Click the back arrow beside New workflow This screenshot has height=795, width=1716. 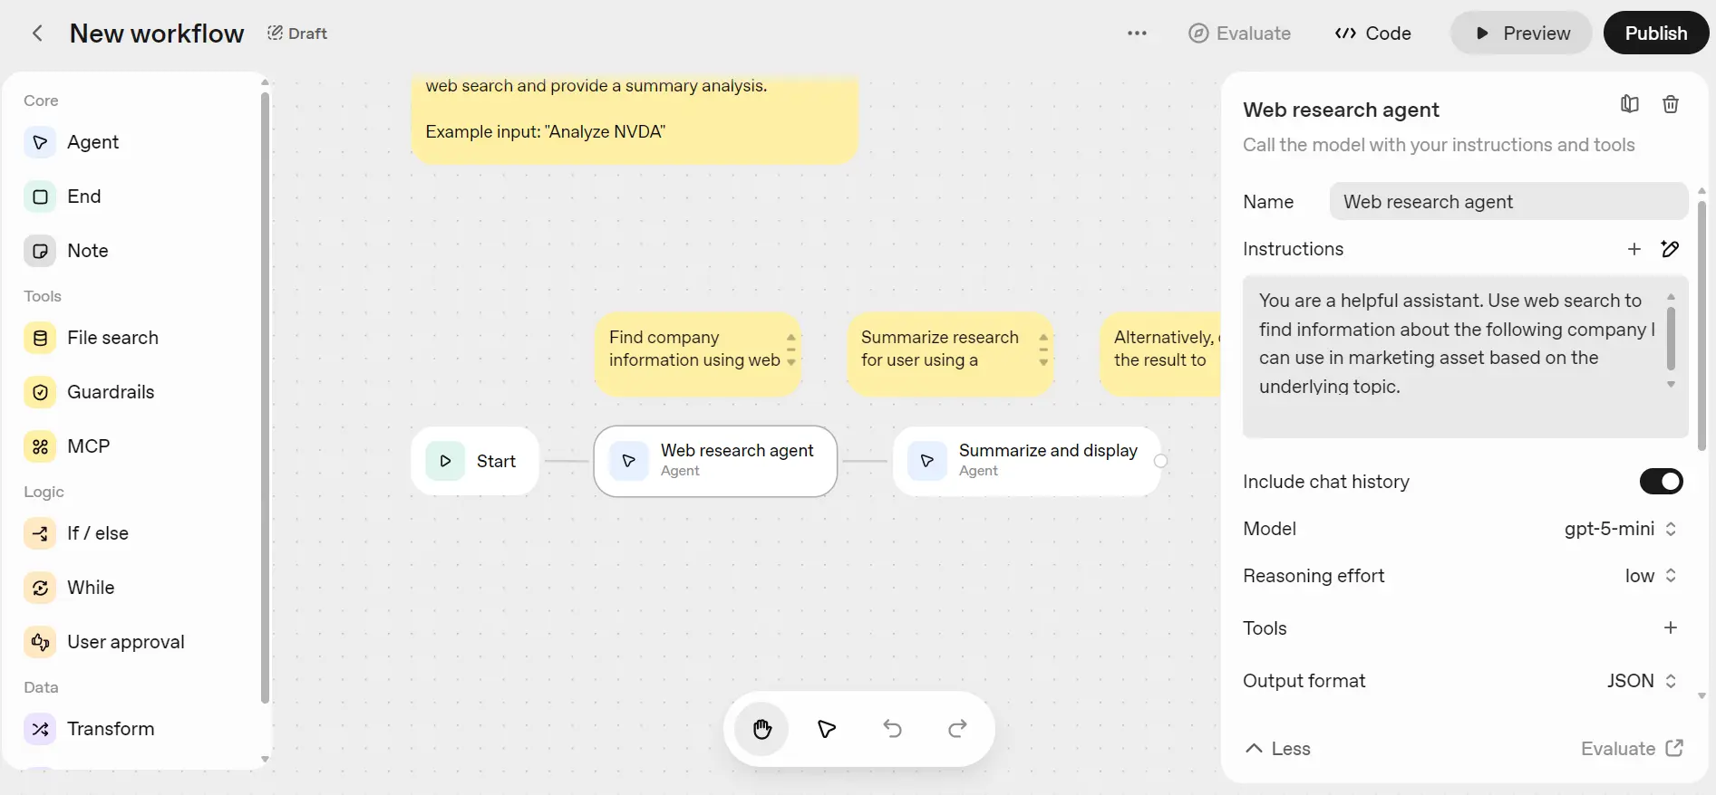37,34
